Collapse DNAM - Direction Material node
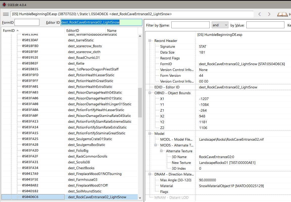Image resolution: width=291 pixels, height=202 pixels. [150, 174]
